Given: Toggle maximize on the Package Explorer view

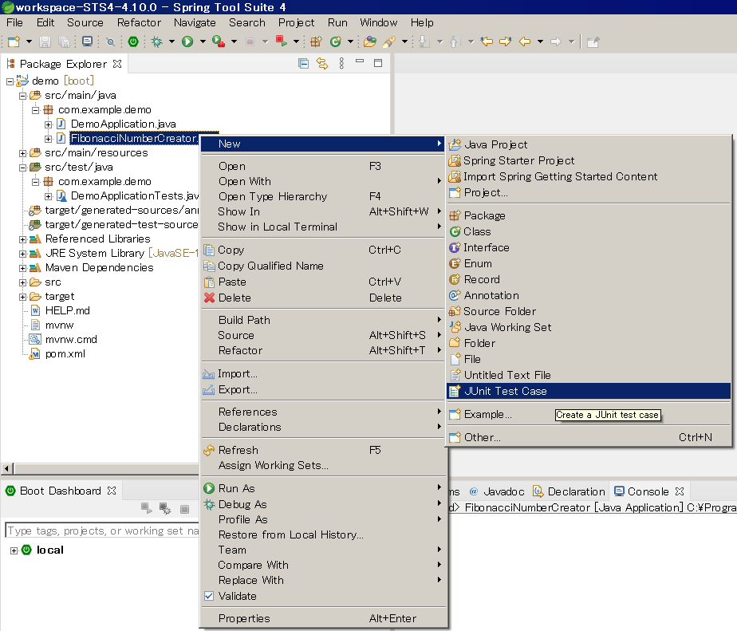Looking at the screenshot, I should pyautogui.click(x=378, y=63).
